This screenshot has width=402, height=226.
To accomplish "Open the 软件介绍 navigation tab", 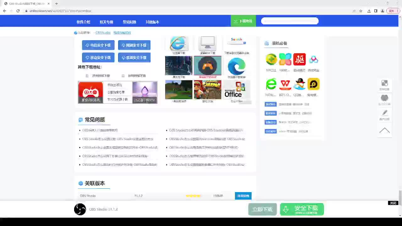I will (x=83, y=22).
